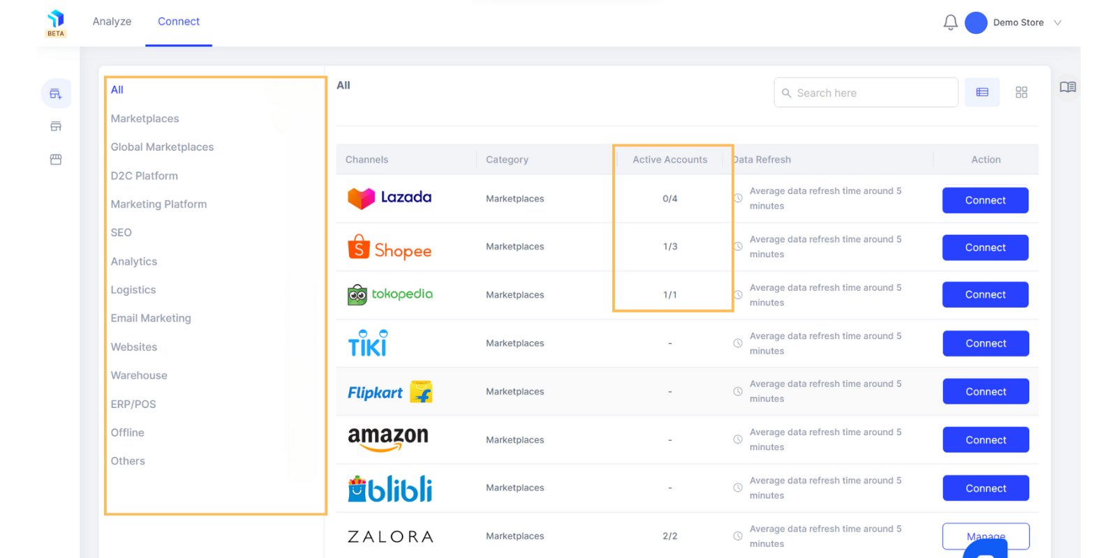Select the Warehouse category
The width and height of the screenshot is (1117, 558).
[139, 375]
